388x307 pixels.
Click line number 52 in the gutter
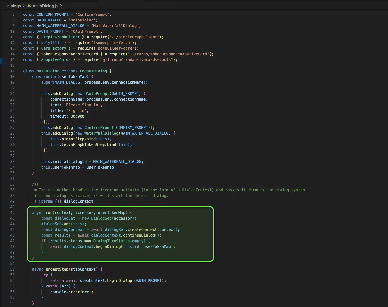[x=13, y=269]
